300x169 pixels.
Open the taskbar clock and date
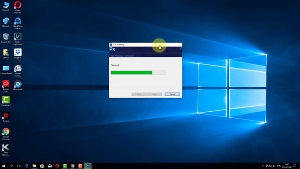coord(286,166)
